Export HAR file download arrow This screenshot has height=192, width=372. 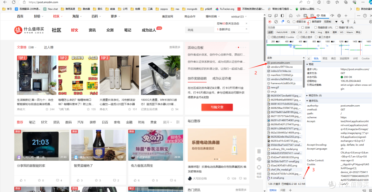tap(354, 22)
